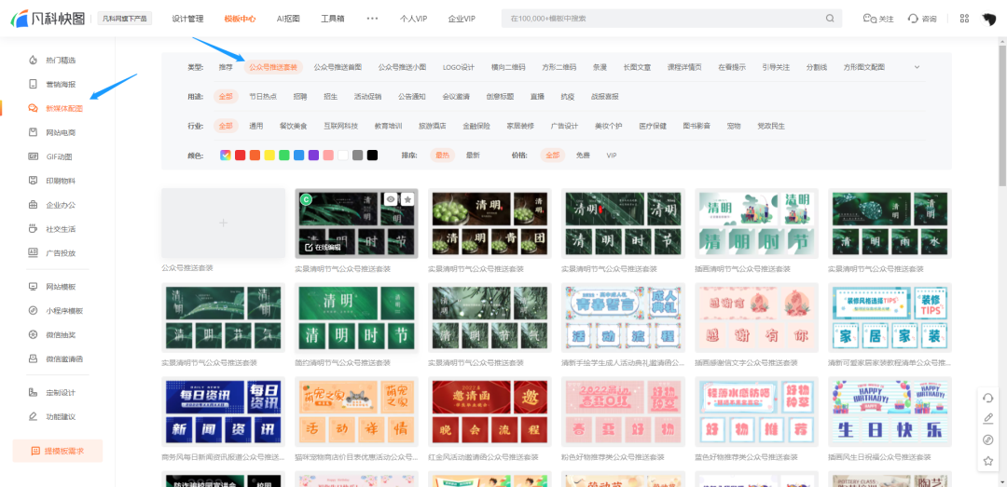Click 关注 WeChat follow icon
1007x487 pixels.
click(870, 19)
